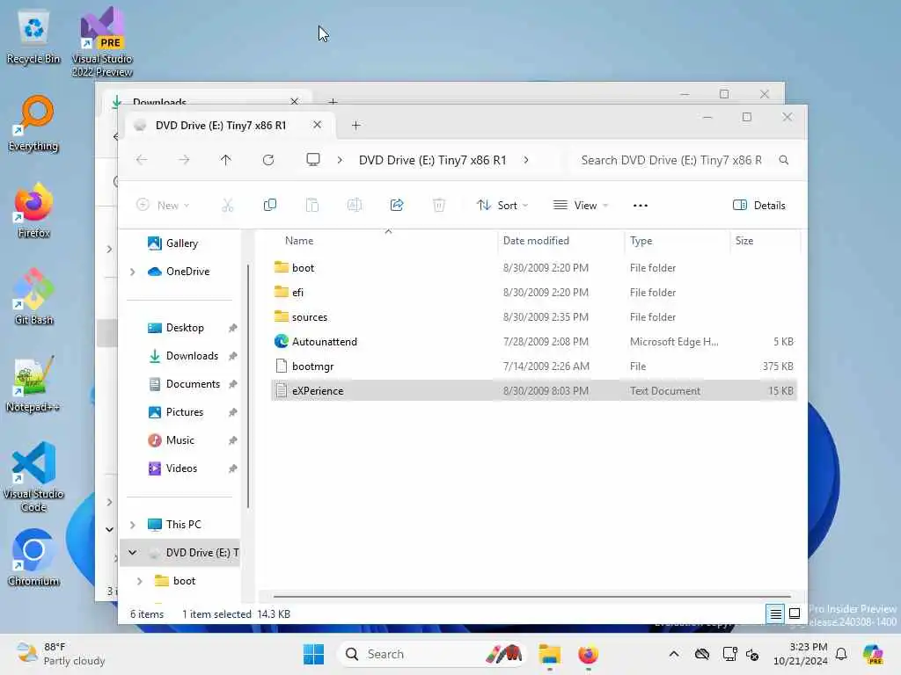Open the Sort dropdown menu
The image size is (901, 675).
[x=502, y=206]
